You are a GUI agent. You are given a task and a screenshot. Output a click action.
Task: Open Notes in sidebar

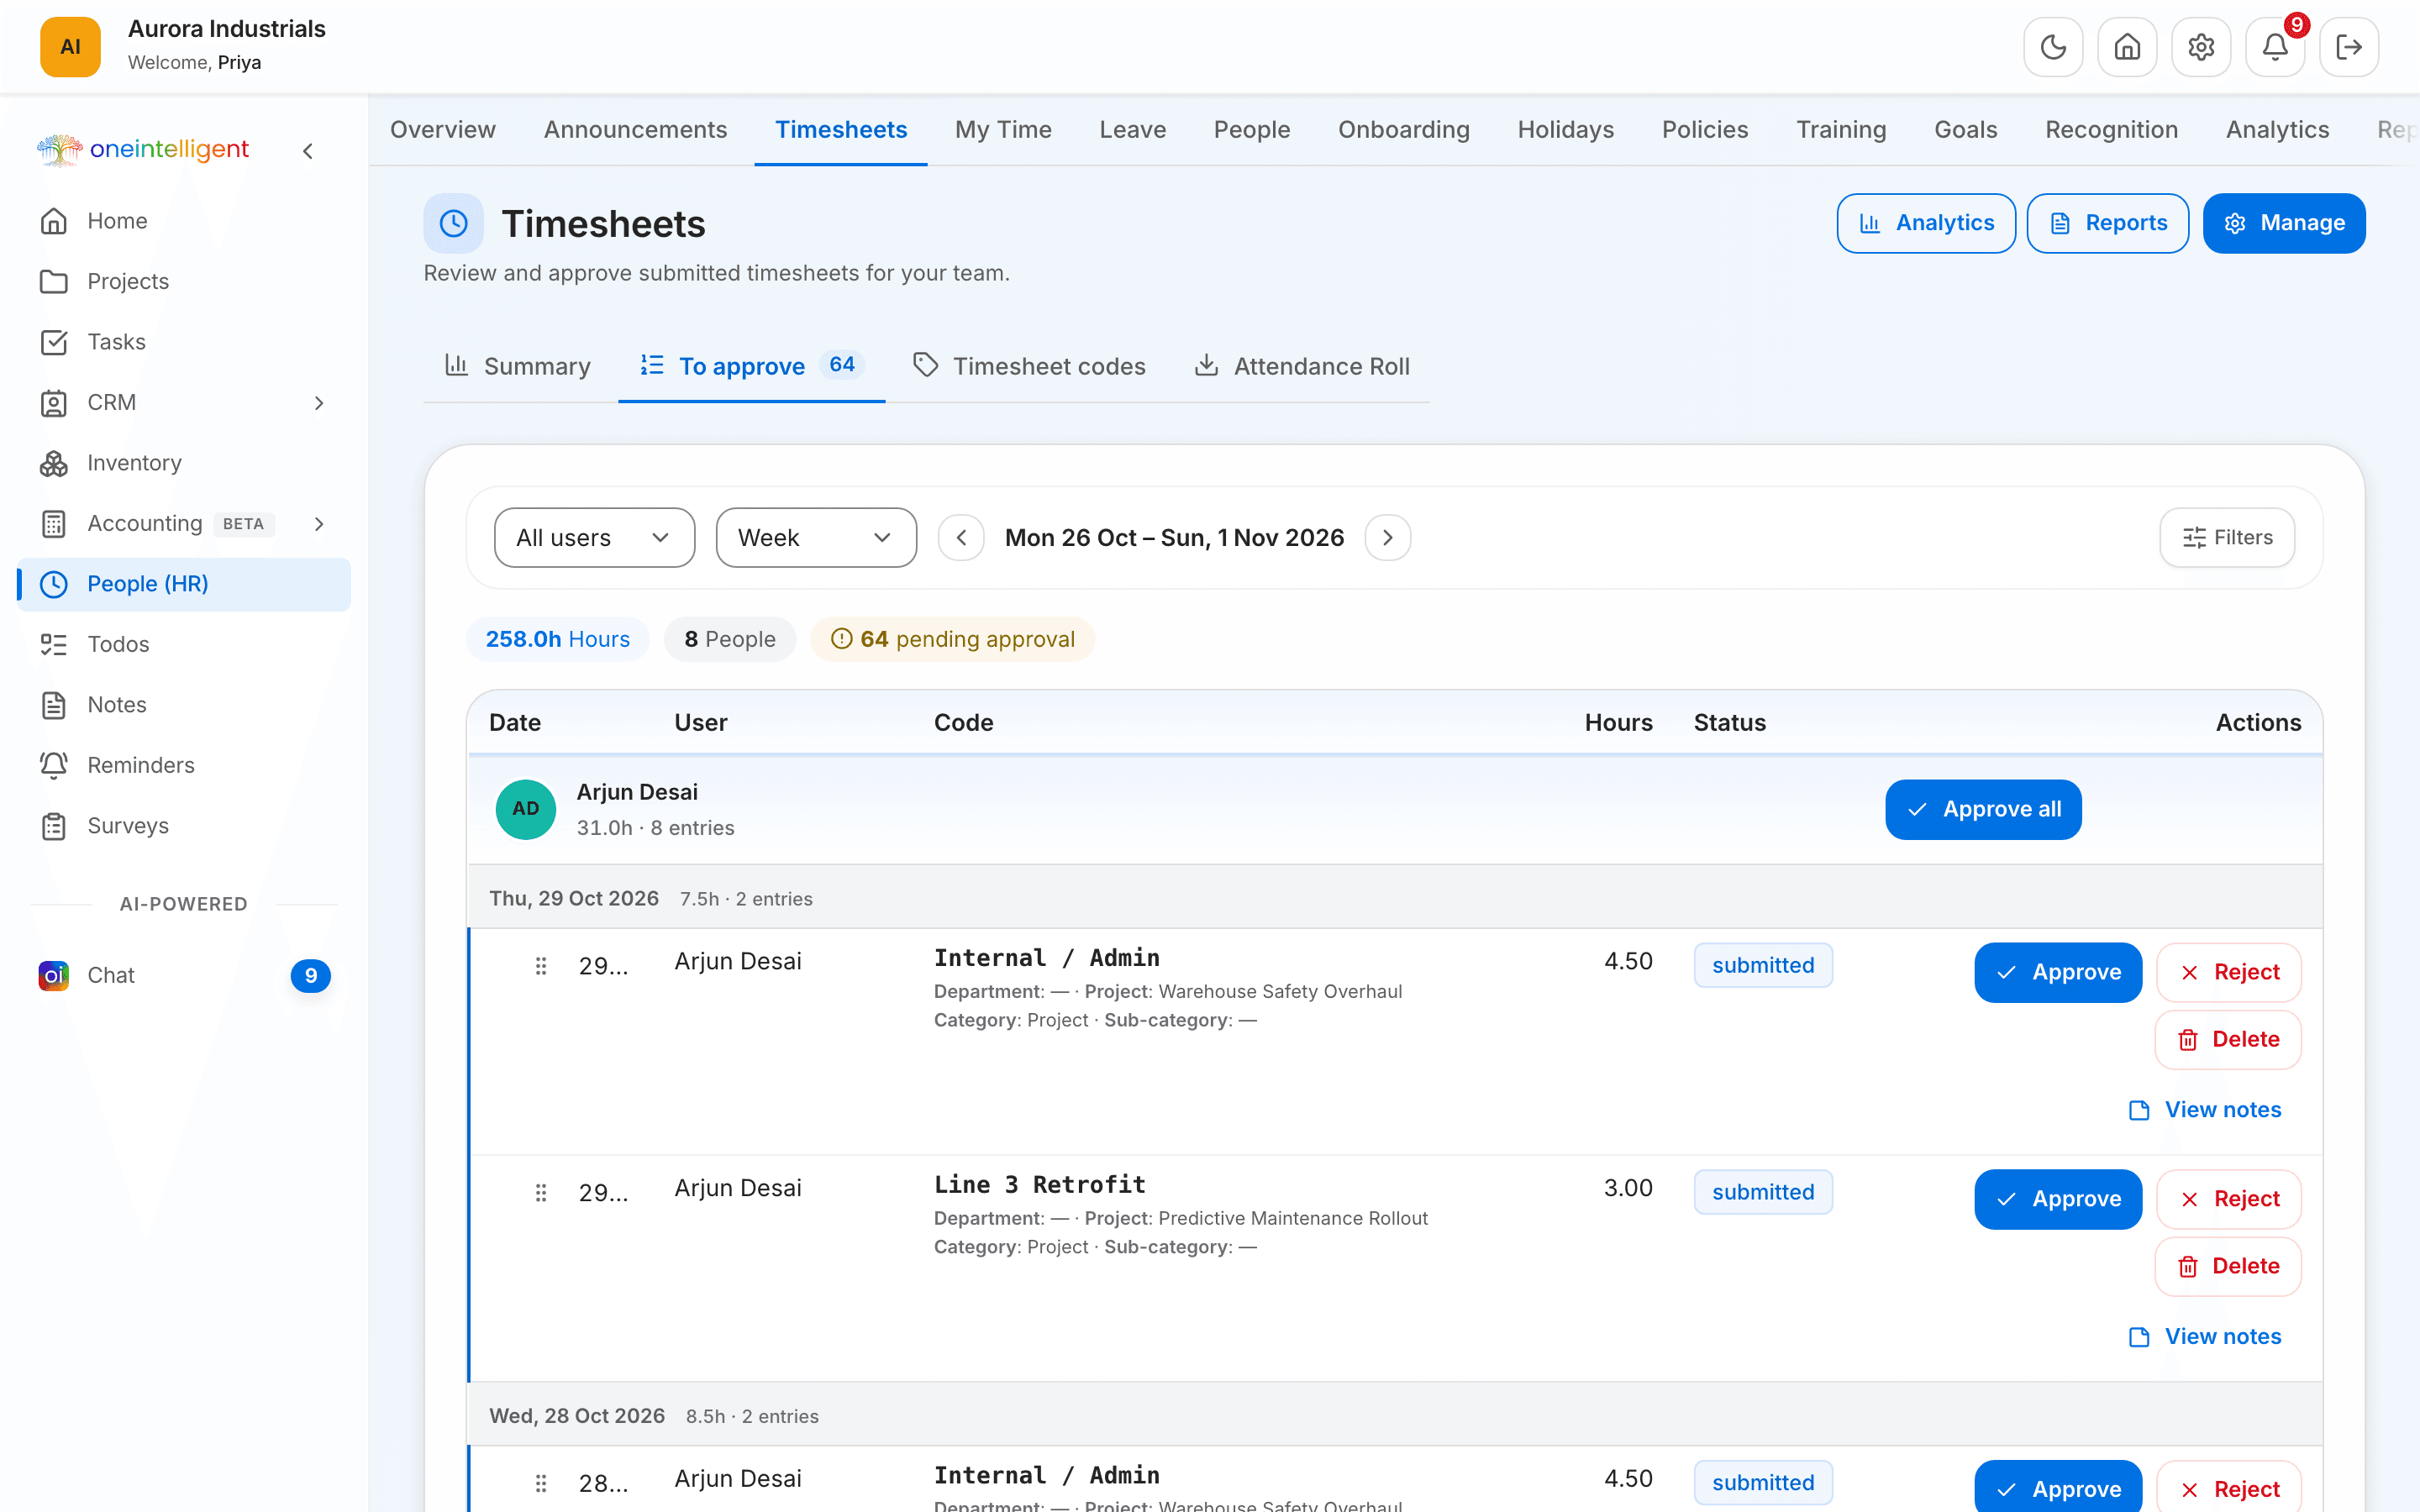185,705
